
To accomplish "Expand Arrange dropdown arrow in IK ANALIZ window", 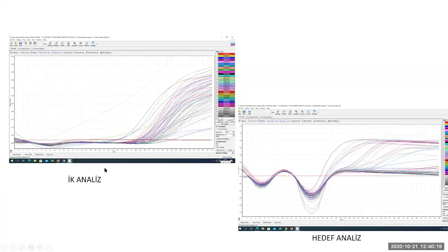I will (97, 44).
